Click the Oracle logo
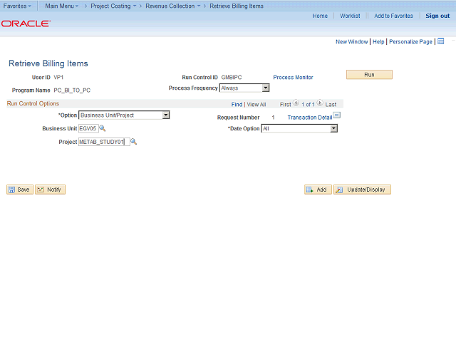456x342 pixels. (x=26, y=24)
